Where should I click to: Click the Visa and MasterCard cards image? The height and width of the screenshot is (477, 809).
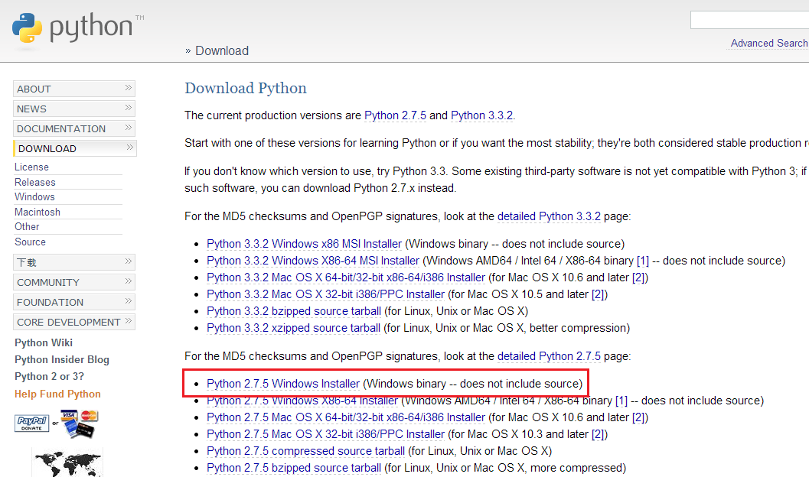tap(79, 423)
